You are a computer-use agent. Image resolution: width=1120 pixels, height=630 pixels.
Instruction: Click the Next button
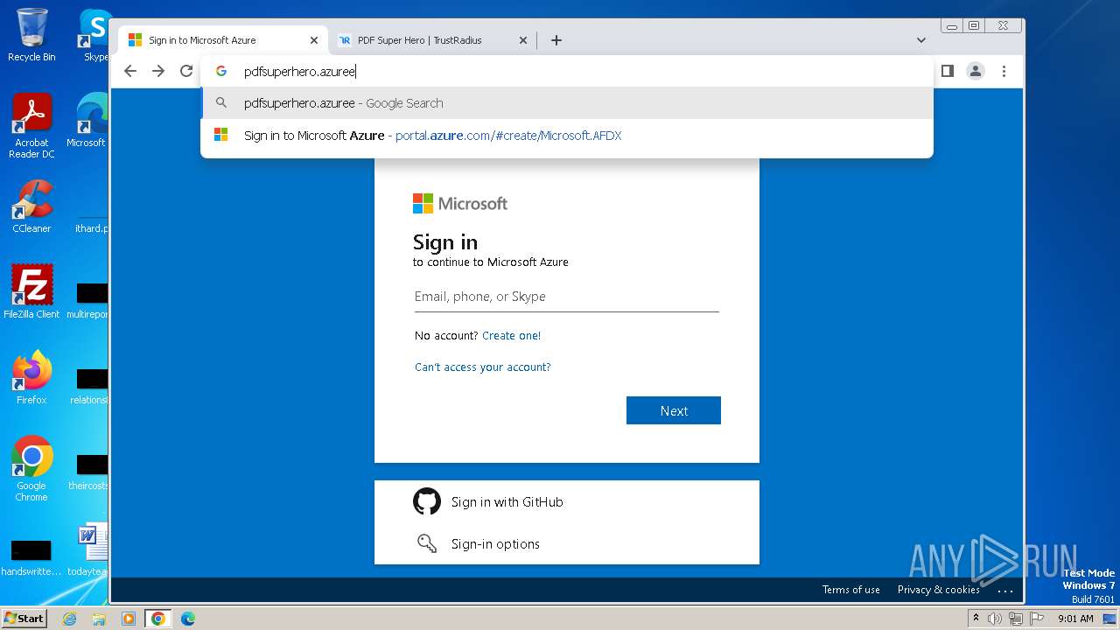click(674, 410)
